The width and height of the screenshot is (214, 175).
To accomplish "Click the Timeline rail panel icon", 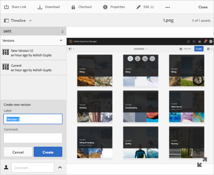I will (6, 21).
